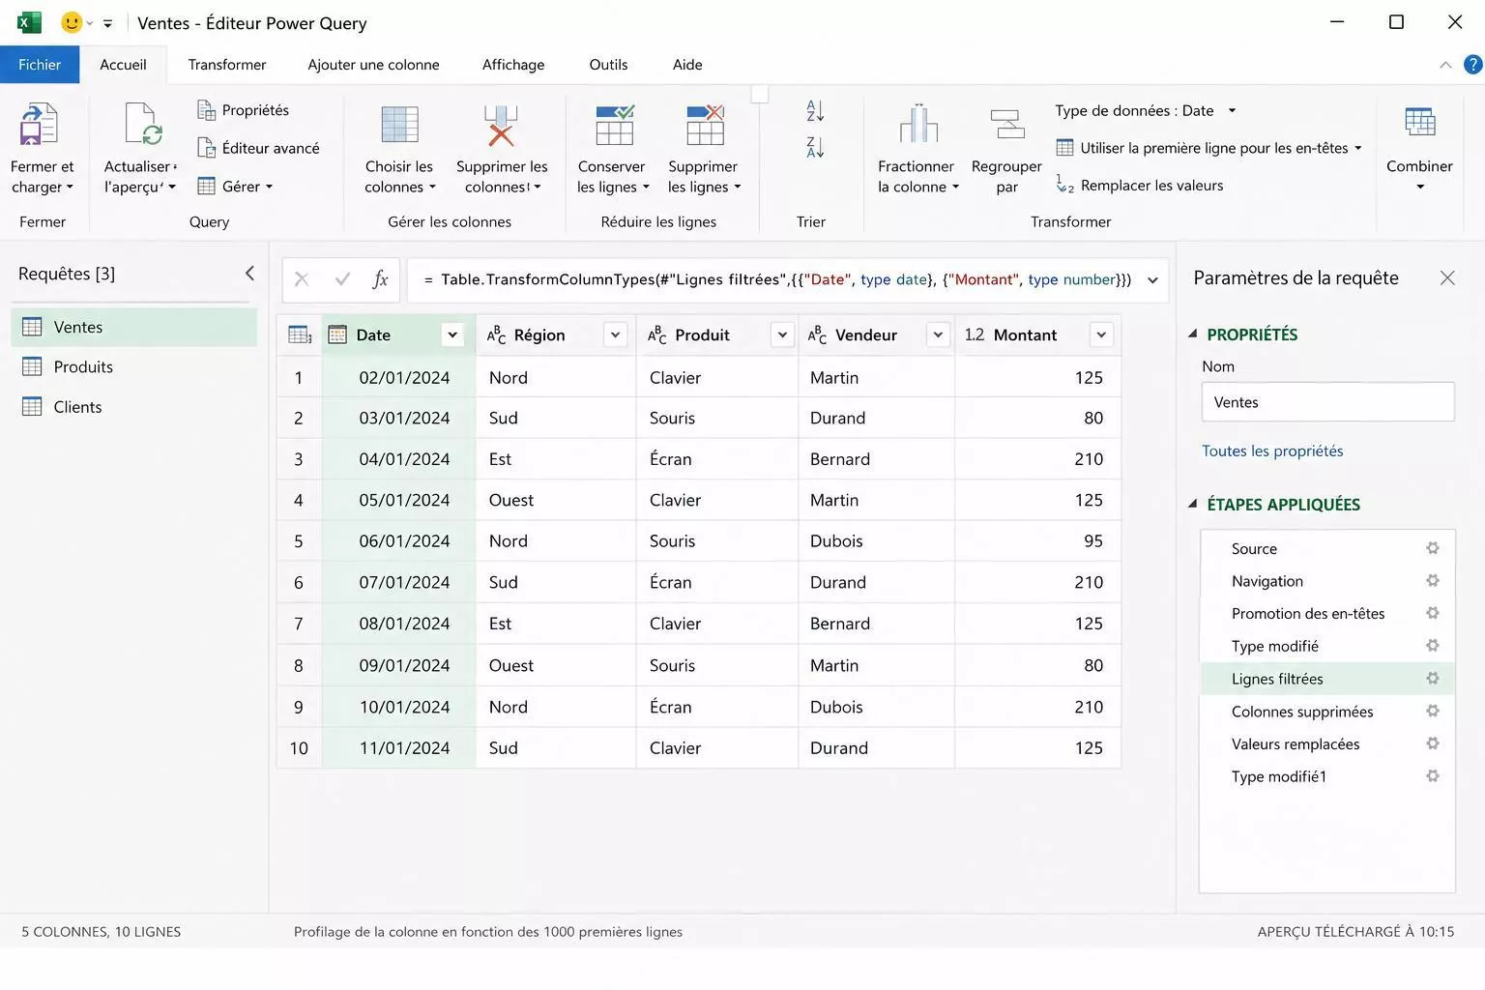Open Montant column filter dropdown
Image resolution: width=1485 pixels, height=990 pixels.
click(1100, 335)
